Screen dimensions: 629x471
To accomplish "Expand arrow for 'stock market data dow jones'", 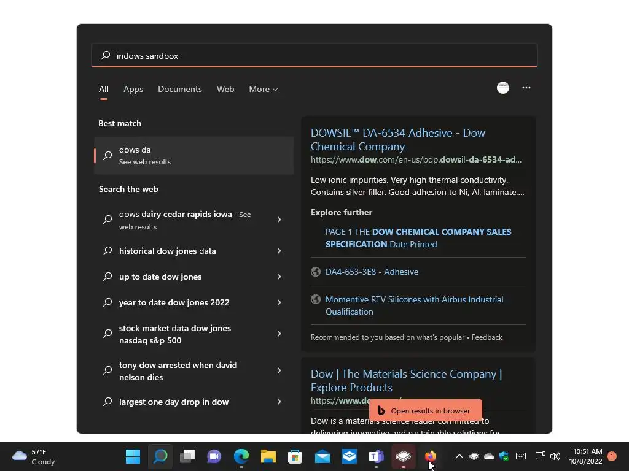I will click(279, 334).
